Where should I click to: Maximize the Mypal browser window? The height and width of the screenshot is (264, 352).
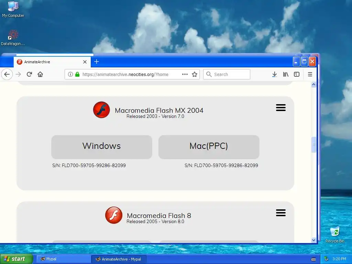click(304, 62)
